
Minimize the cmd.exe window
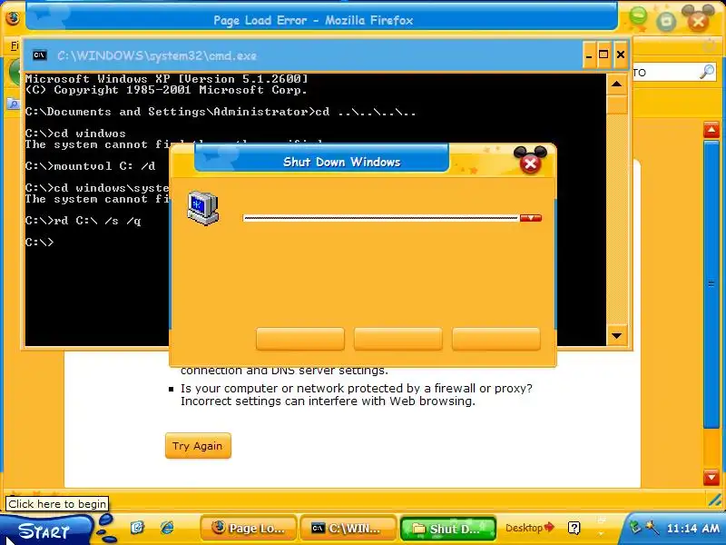coord(589,55)
